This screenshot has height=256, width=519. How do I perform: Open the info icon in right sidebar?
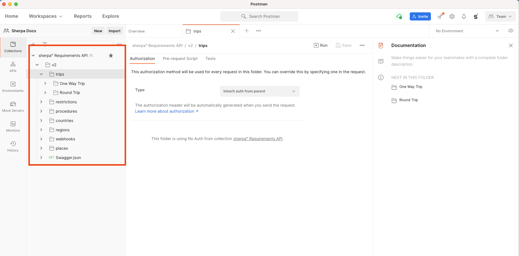[x=381, y=77]
